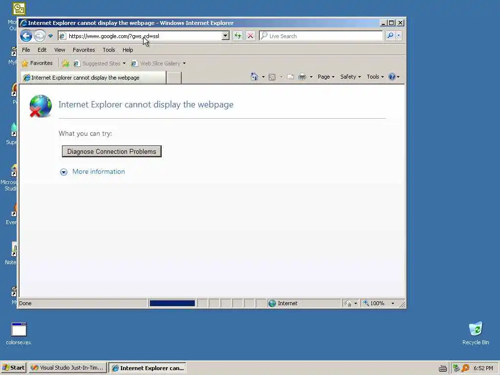Refresh the page with the green arrows icon

[x=238, y=36]
